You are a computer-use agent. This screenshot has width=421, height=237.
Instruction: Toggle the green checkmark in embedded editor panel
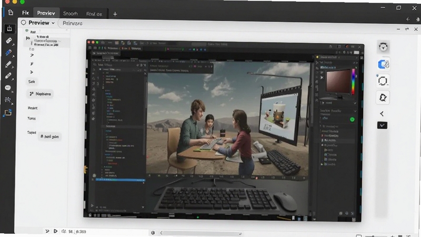point(352,120)
